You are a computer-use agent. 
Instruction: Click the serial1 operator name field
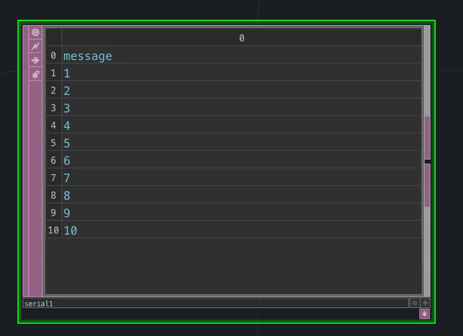coord(215,303)
